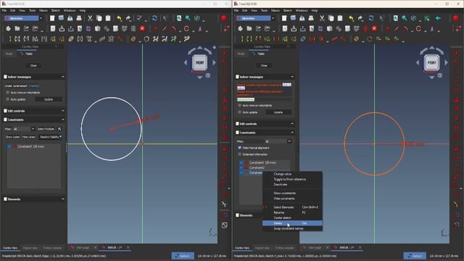Screen dimensions: 464x261
Task: Select the Create line tool in left window
Action: click(x=165, y=29)
